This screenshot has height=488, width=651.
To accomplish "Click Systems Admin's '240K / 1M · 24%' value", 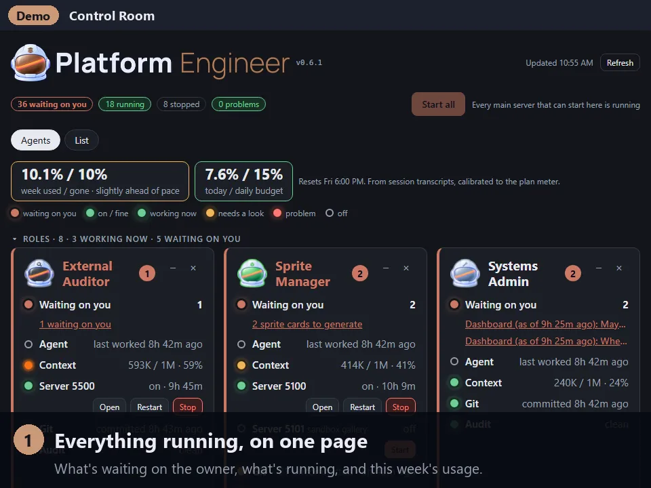I will 591,382.
